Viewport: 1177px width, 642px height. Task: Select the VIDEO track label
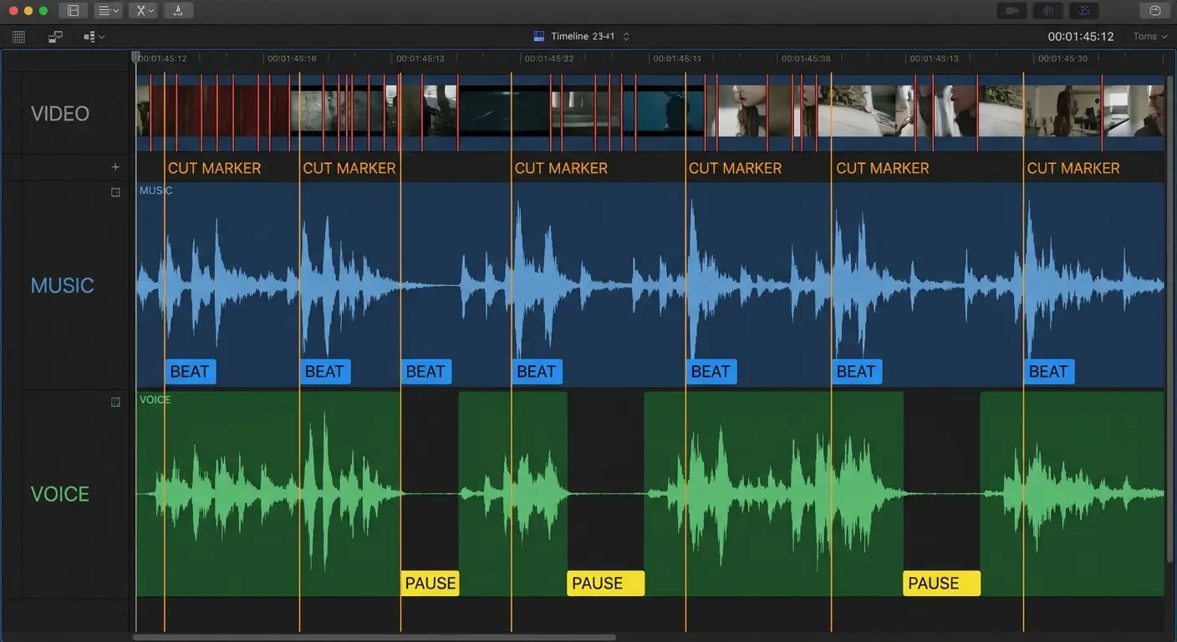tap(60, 114)
